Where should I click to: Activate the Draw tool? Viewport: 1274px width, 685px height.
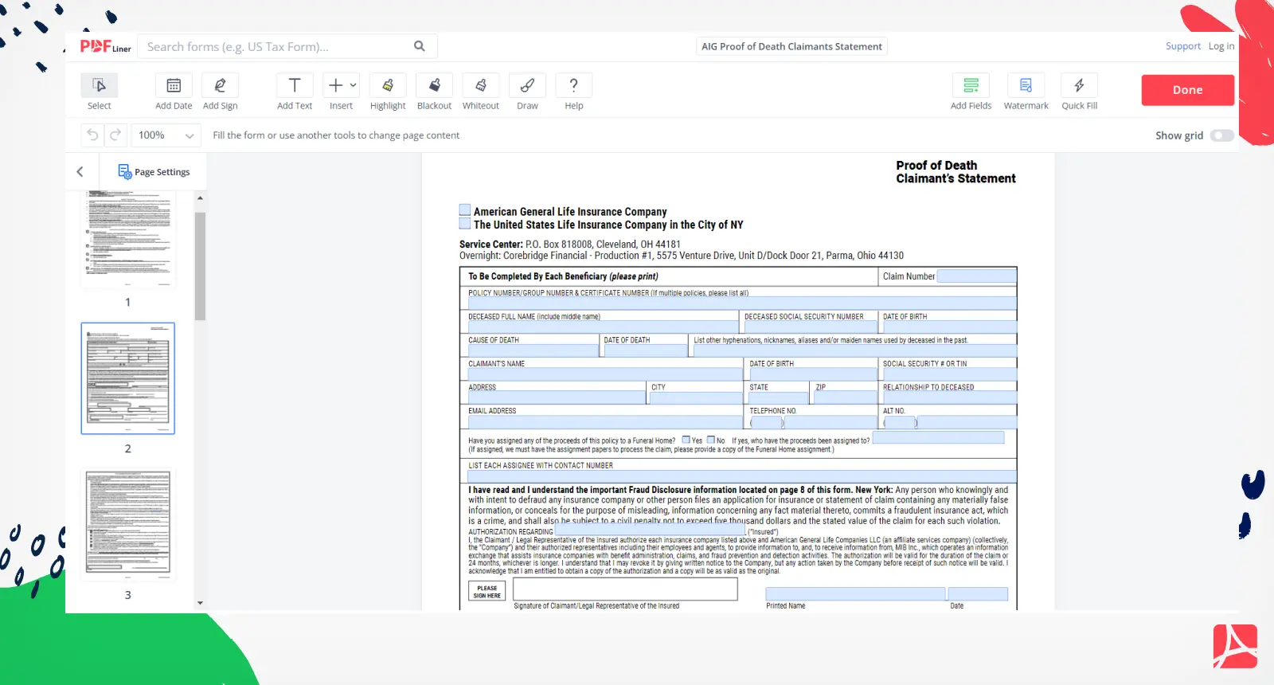point(527,92)
